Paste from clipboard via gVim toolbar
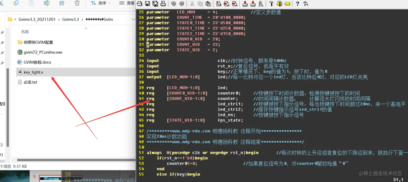 (x=208, y=4)
